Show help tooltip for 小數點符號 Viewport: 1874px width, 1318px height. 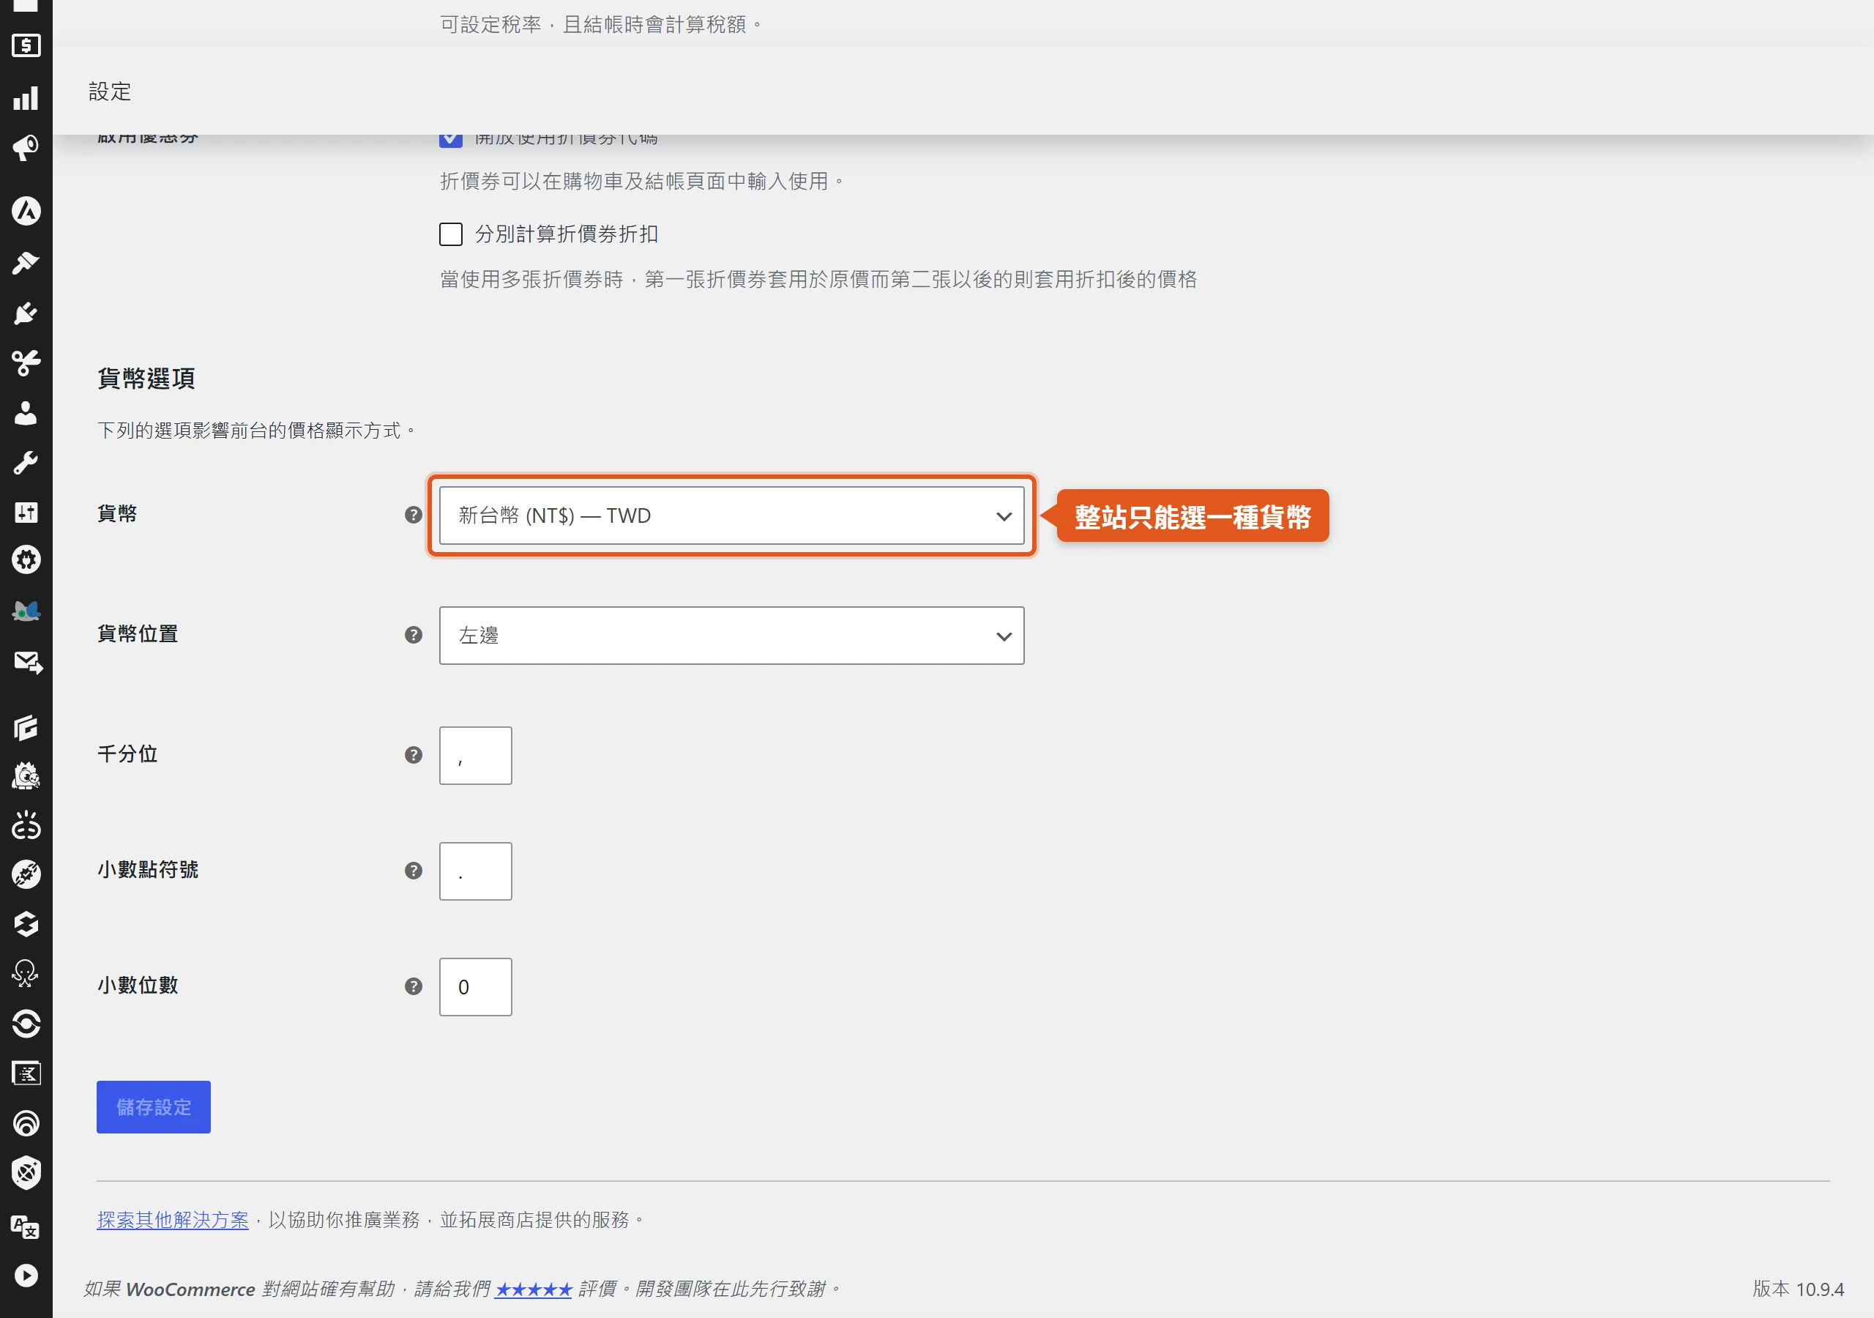(x=414, y=871)
